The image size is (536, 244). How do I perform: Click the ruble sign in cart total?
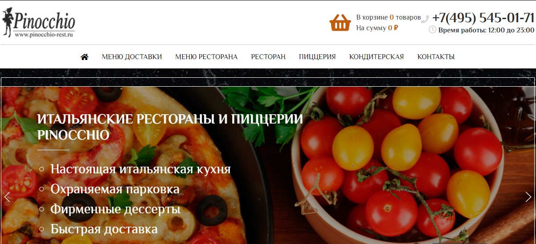tap(396, 28)
